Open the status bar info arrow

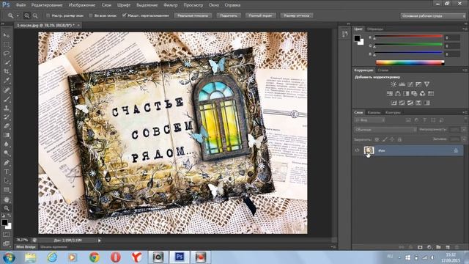tap(100, 240)
